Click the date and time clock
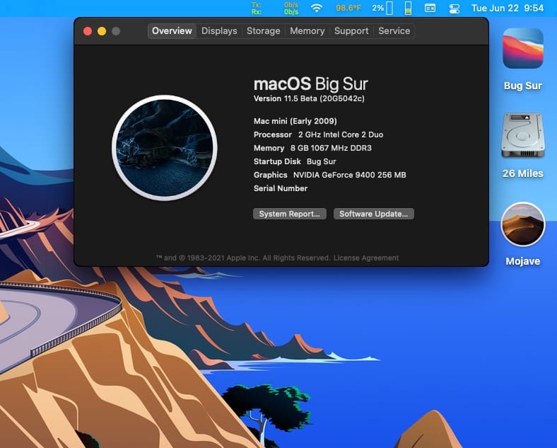 508,8
